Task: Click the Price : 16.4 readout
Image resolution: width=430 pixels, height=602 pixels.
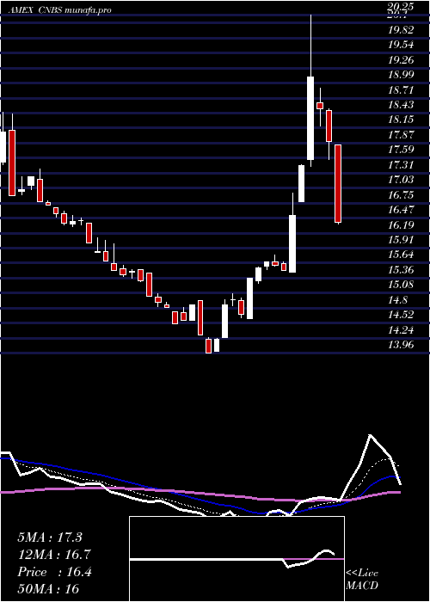Action: pos(54,572)
